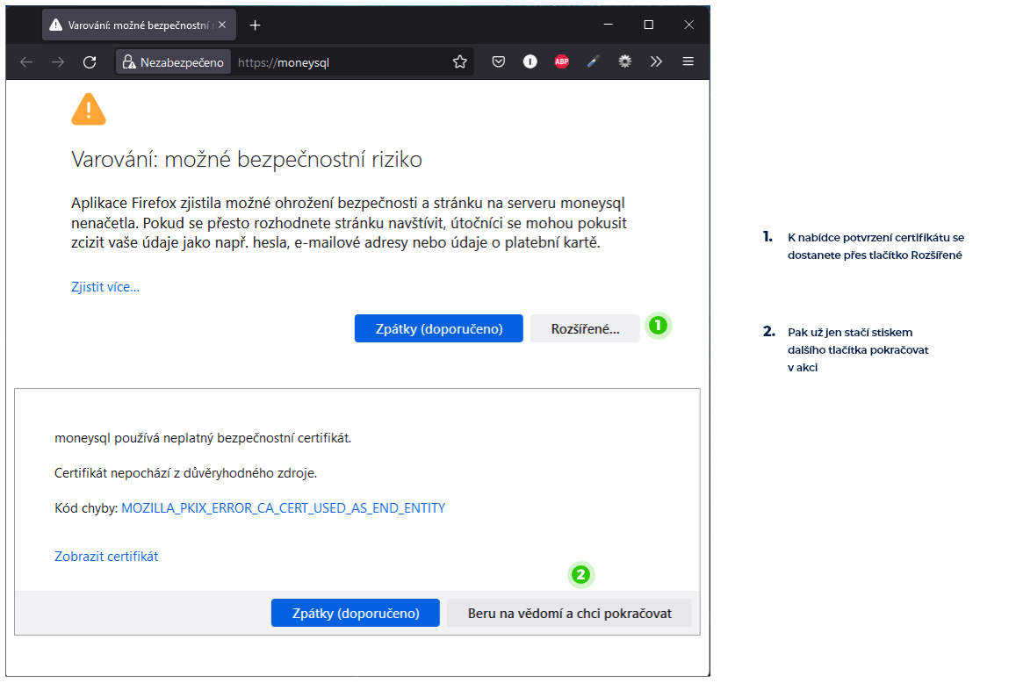The width and height of the screenshot is (1016, 683).
Task: Close the Varování warning tab
Action: [222, 25]
